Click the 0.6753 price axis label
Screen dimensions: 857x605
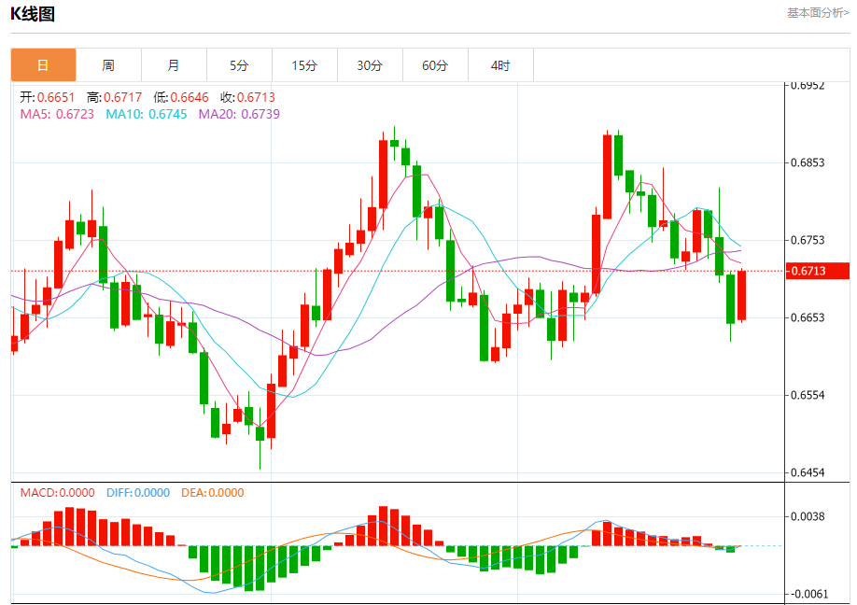pos(808,241)
